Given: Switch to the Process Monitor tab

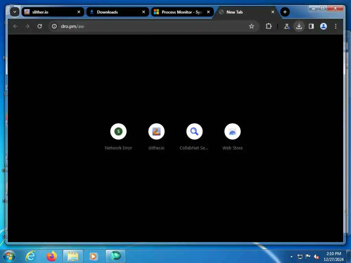Looking at the screenshot, I should [182, 12].
